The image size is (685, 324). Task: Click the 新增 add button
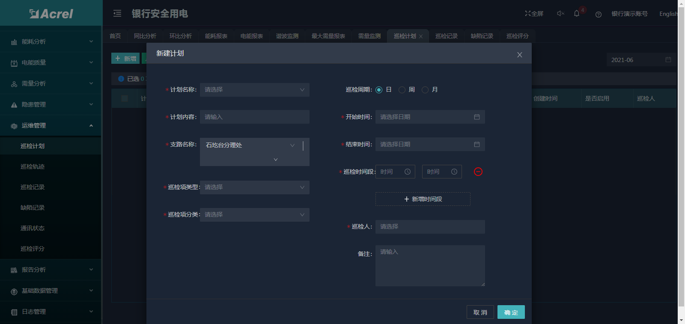125,58
